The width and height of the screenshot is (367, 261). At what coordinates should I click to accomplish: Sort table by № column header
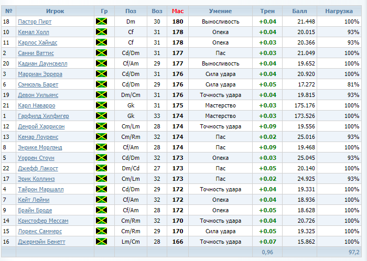click(9, 11)
